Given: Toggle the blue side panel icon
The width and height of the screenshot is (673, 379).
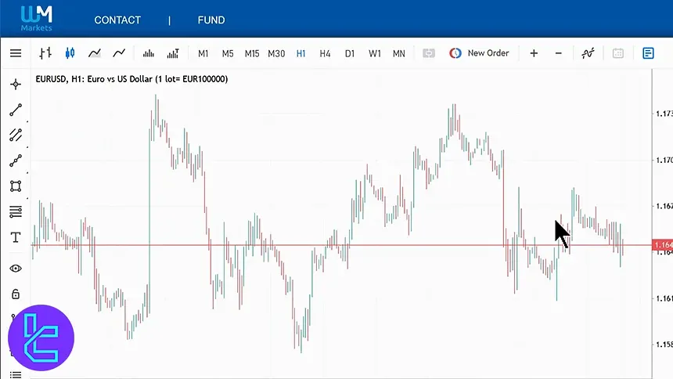Looking at the screenshot, I should click(648, 53).
